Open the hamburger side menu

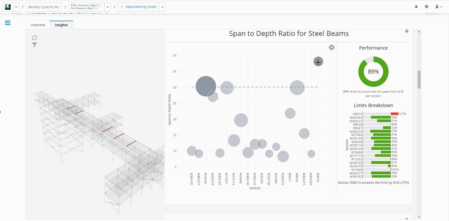8,23
